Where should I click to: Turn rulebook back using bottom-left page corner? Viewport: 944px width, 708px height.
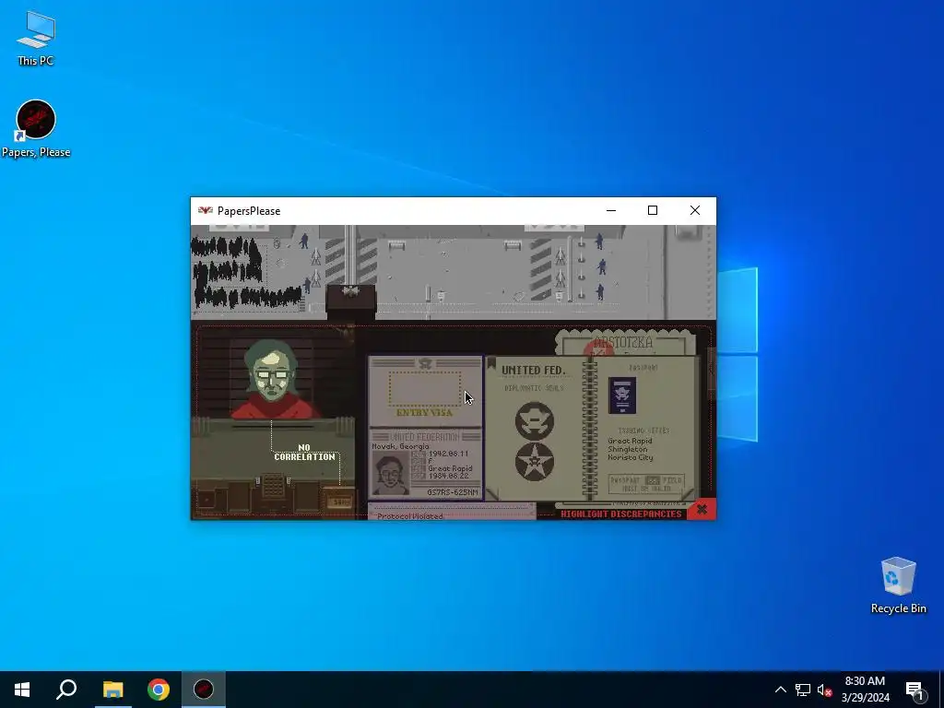pyautogui.click(x=492, y=494)
